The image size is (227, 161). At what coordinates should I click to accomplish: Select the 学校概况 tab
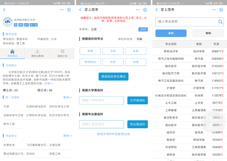pos(12,53)
